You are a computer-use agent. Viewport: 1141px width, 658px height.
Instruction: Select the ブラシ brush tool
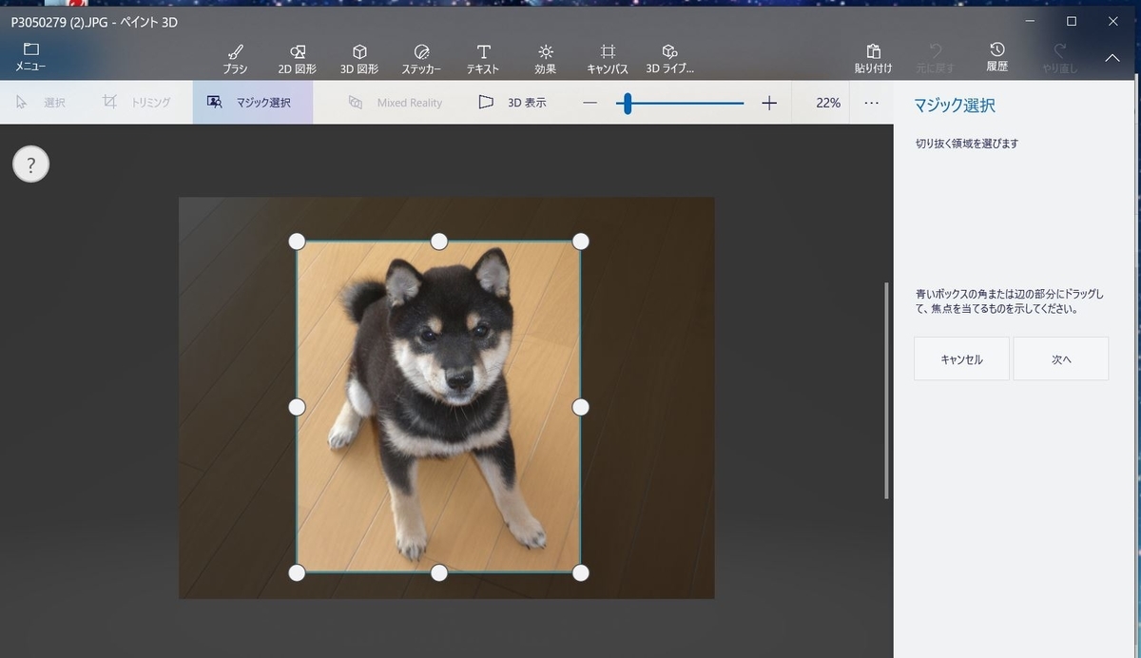[235, 58]
